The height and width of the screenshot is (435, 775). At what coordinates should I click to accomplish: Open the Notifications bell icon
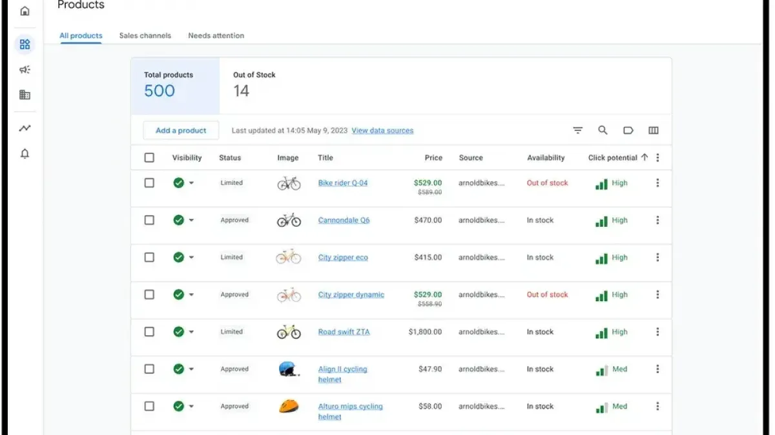[x=25, y=154]
